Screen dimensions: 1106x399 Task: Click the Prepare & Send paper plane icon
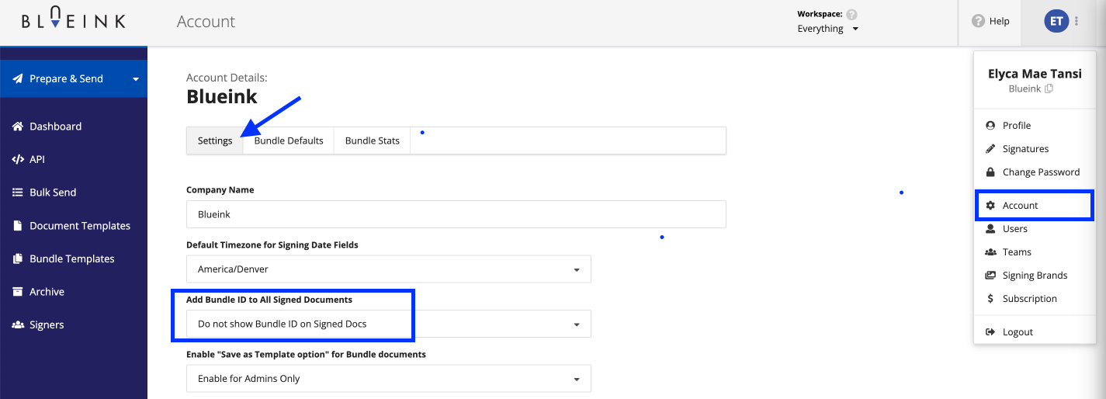pyautogui.click(x=18, y=78)
